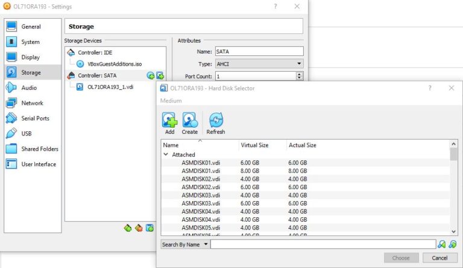Select ASMDISK02.vdi with 6.00 GB size
This screenshot has width=463, height=268.
tap(306, 187)
